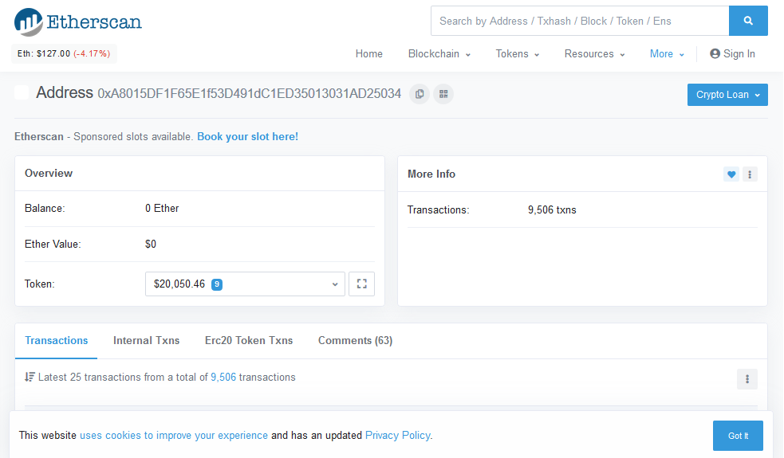Dismiss cookie notice with Got It
The height and width of the screenshot is (458, 784).
pos(738,436)
